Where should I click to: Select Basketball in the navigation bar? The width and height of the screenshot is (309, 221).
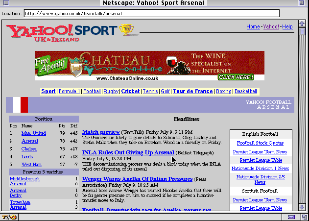[x=246, y=91]
